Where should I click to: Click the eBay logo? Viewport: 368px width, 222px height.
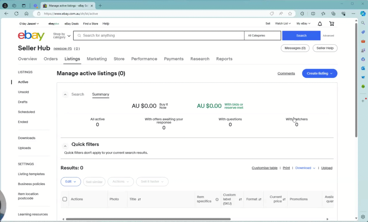click(31, 35)
